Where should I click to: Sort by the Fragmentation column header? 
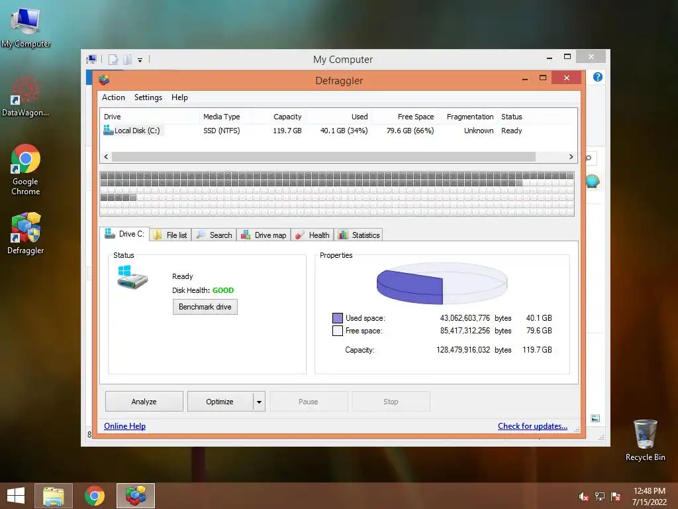pyautogui.click(x=467, y=117)
